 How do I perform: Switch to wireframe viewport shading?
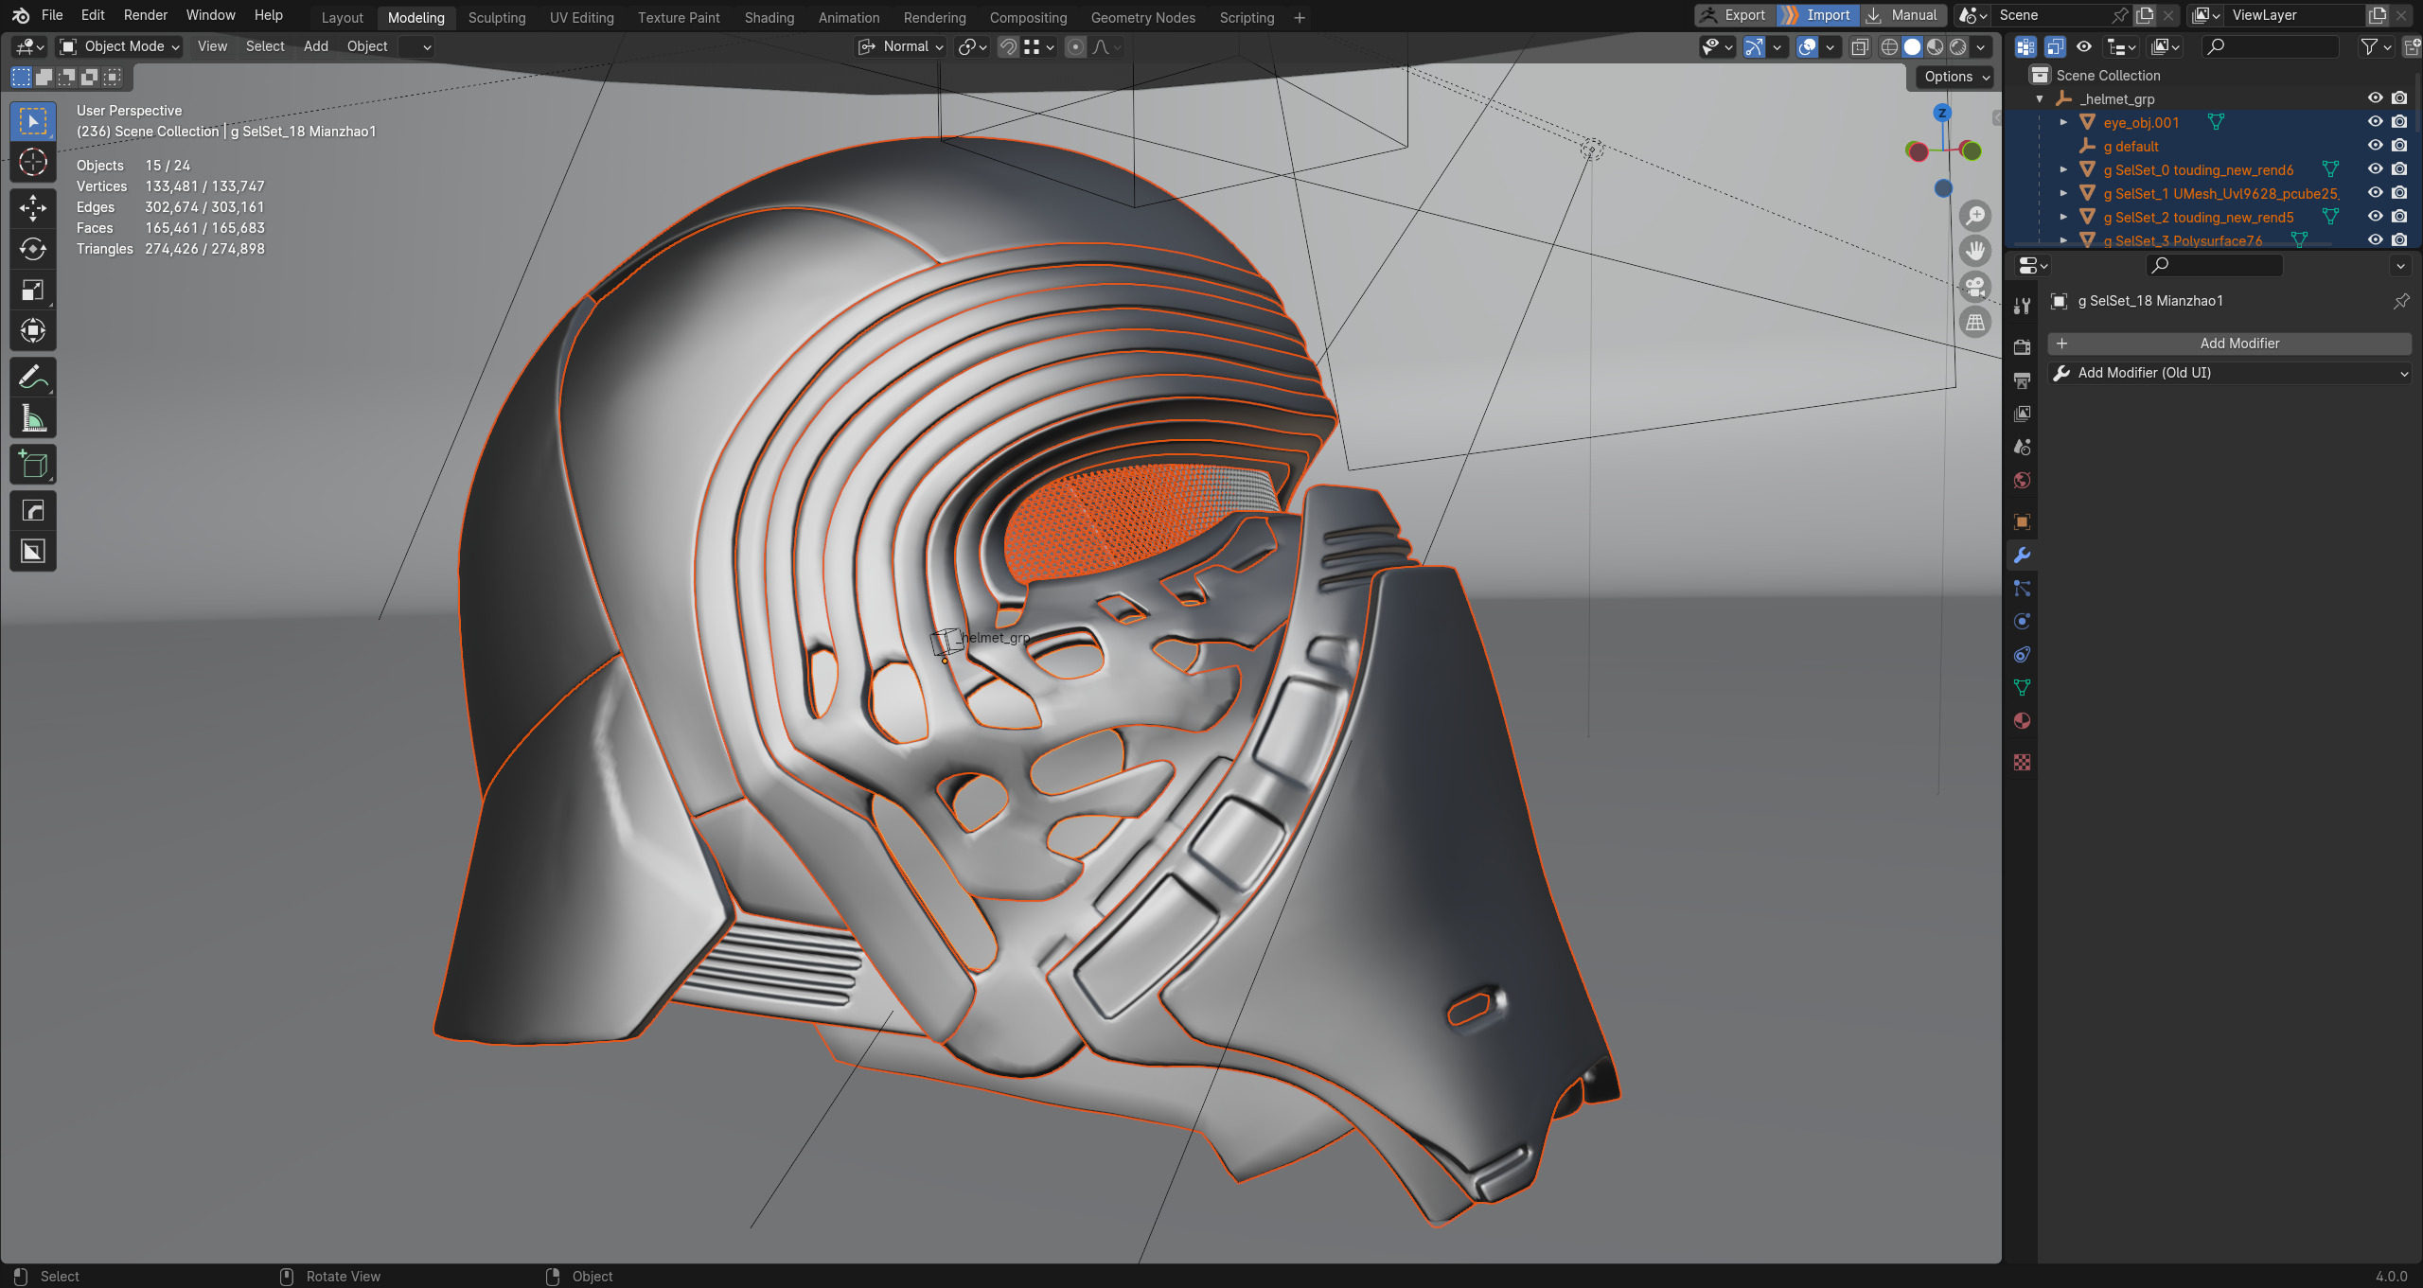[x=1889, y=46]
